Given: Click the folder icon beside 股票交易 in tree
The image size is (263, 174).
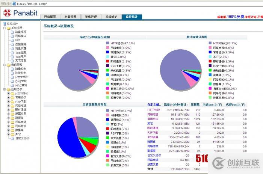Looking at the screenshot, I should click(x=12, y=114).
